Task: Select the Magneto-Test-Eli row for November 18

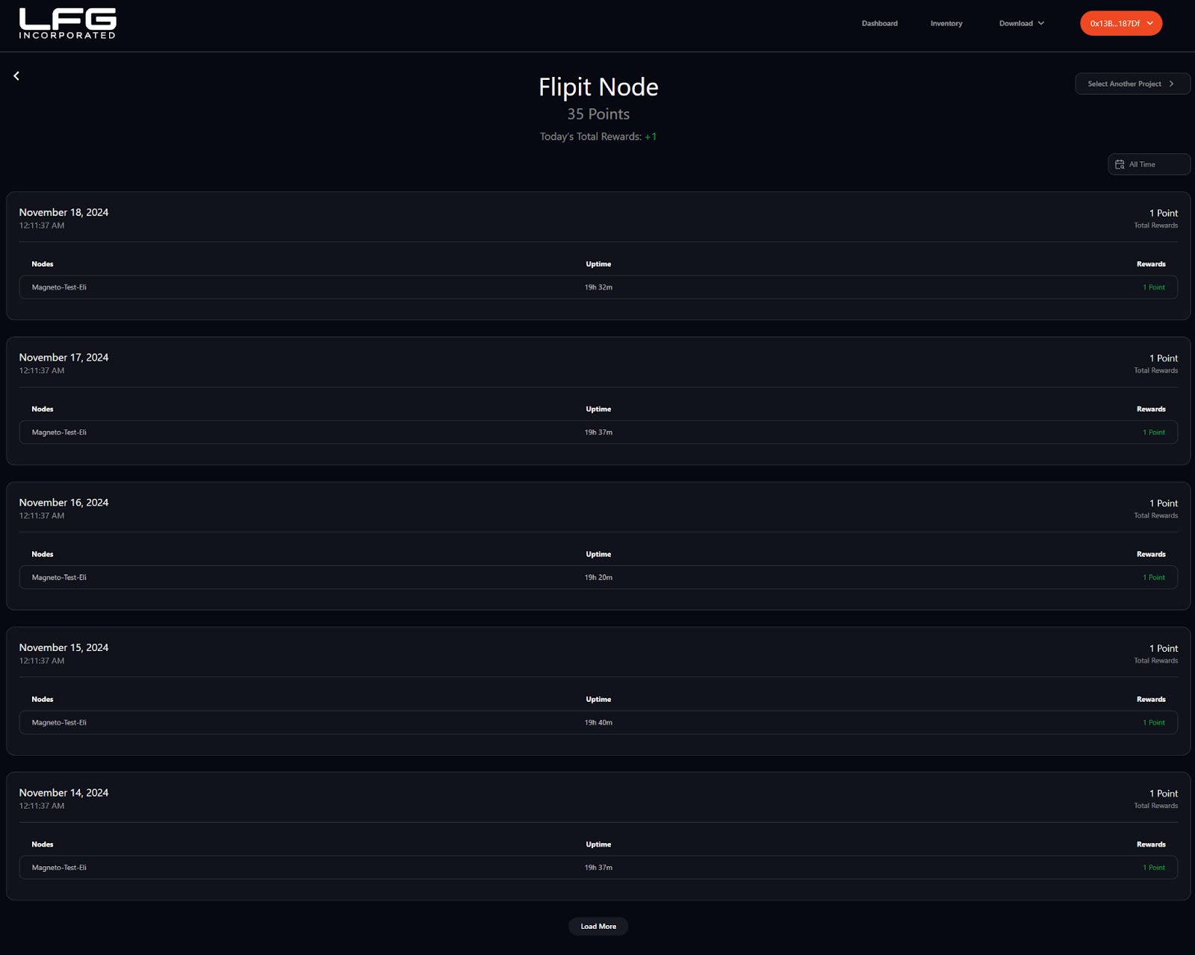Action: pos(598,287)
